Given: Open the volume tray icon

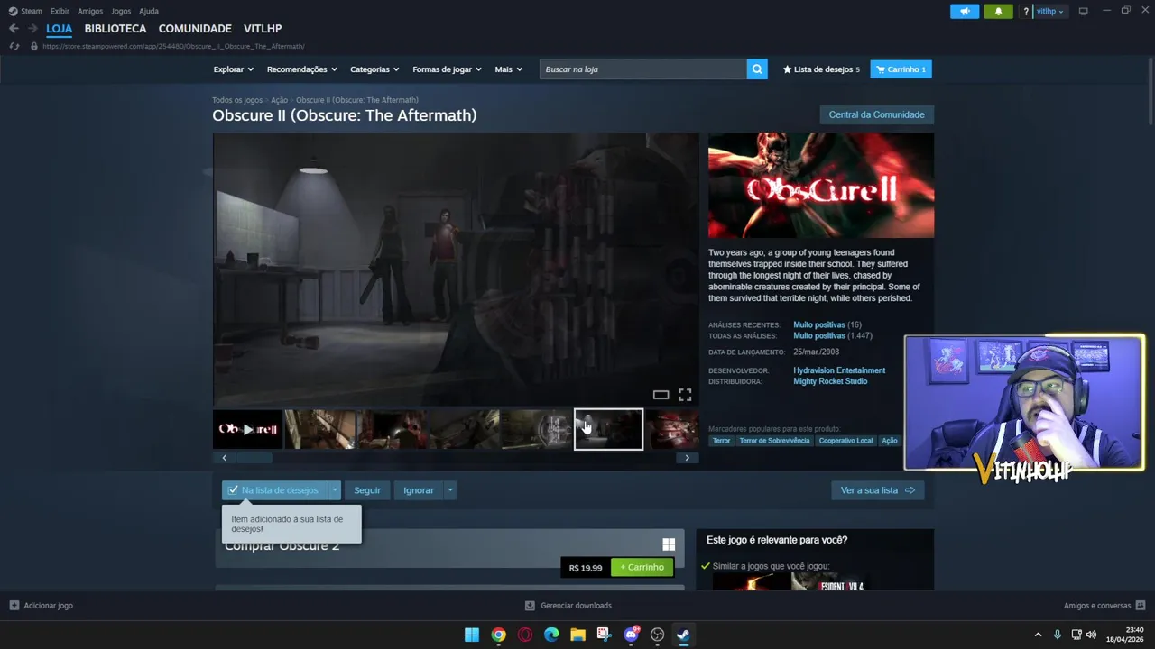Looking at the screenshot, I should [1091, 635].
